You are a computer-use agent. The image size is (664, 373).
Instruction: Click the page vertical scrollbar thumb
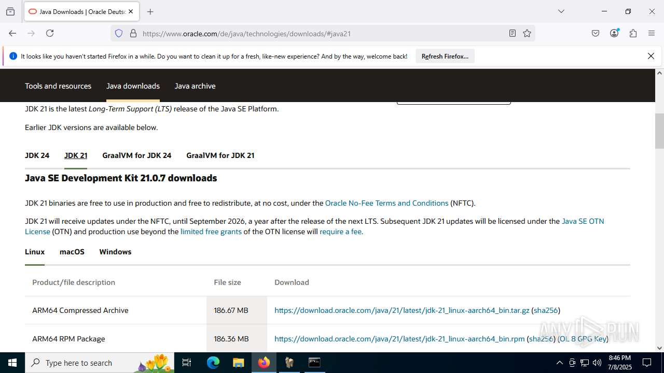pyautogui.click(x=659, y=131)
